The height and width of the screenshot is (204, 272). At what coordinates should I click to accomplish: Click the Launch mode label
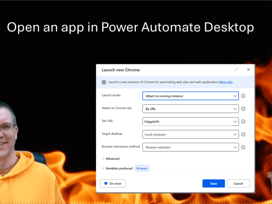click(x=112, y=95)
